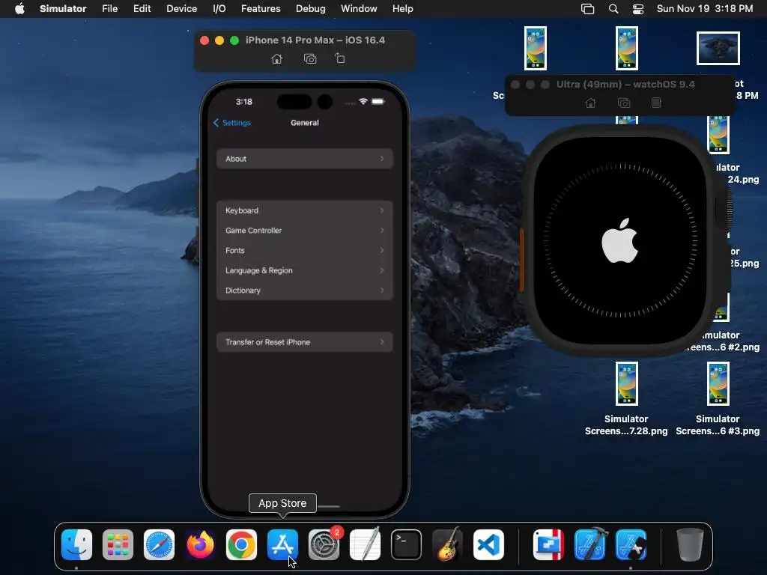767x575 pixels.
Task: Click the window-stacking icon in the menu bar
Action: (x=587, y=9)
